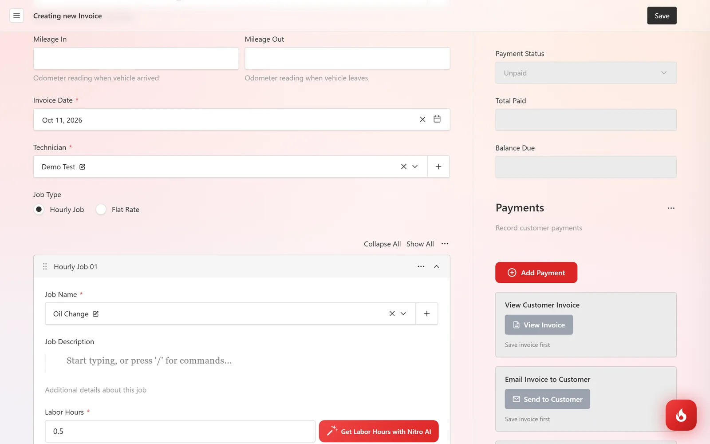Focus the Mileage In field
710x444 pixels.
tap(136, 58)
